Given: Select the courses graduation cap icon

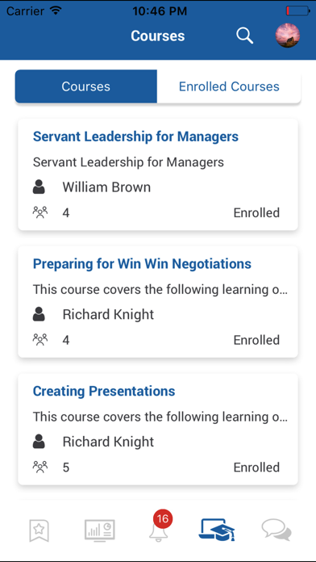Looking at the screenshot, I should click(217, 530).
